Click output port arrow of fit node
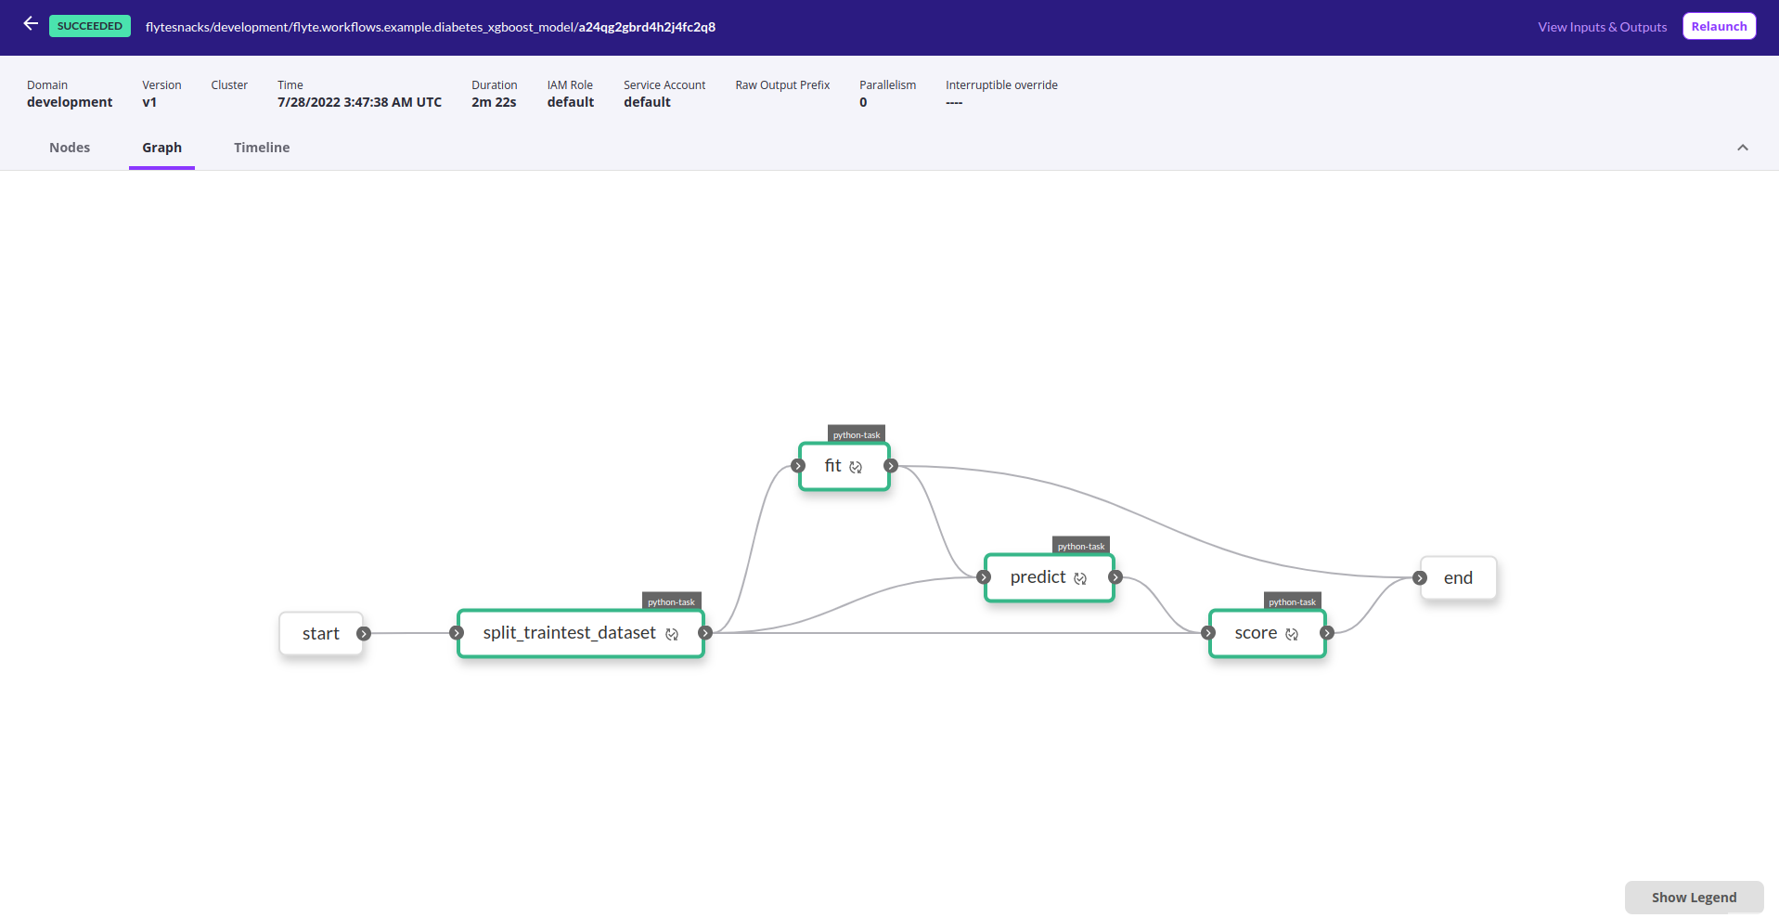Image resolution: width=1779 pixels, height=918 pixels. pyautogui.click(x=891, y=466)
